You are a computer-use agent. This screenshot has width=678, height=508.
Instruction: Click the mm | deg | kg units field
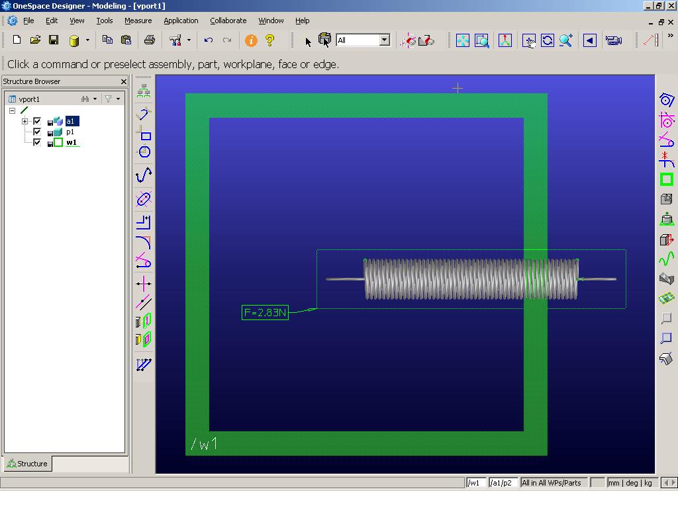coord(632,482)
